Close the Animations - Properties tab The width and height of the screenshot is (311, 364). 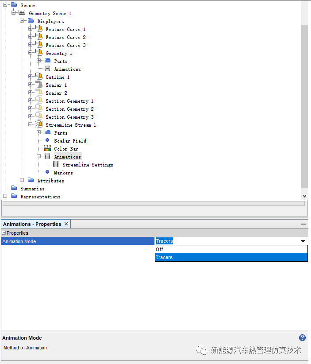[x=66, y=224]
